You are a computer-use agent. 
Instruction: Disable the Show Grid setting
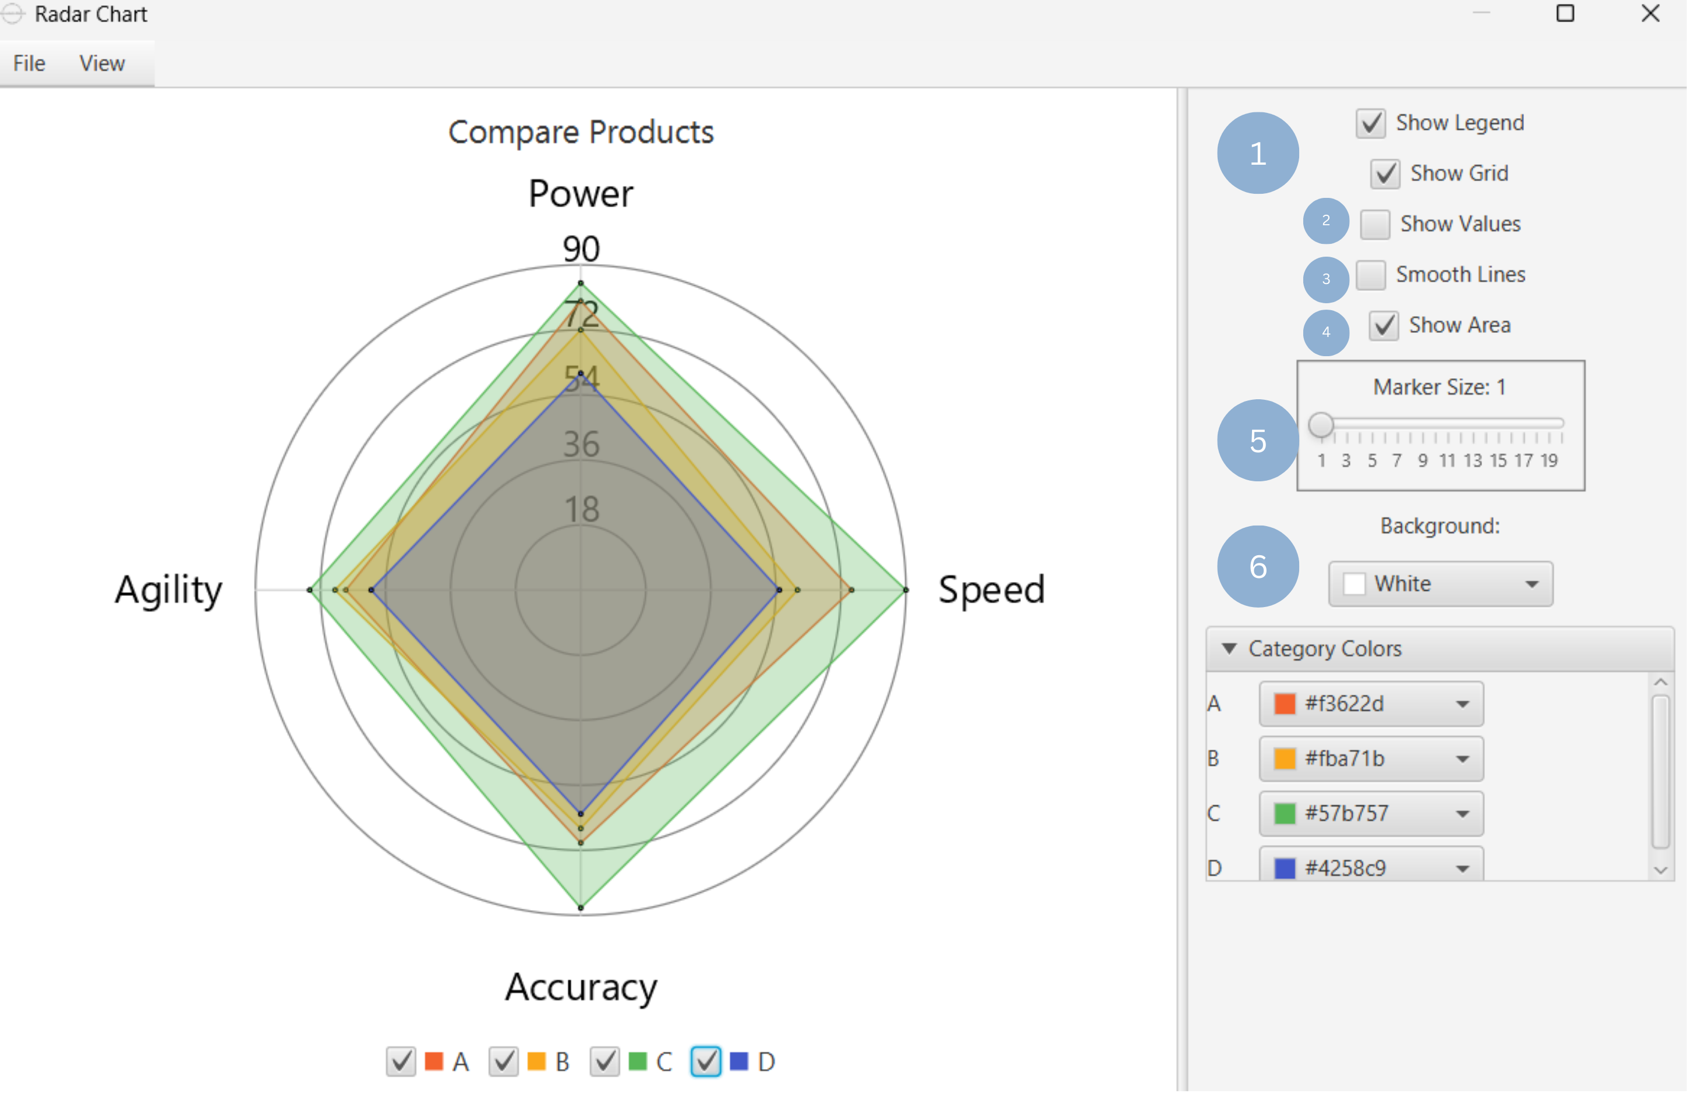click(1385, 173)
